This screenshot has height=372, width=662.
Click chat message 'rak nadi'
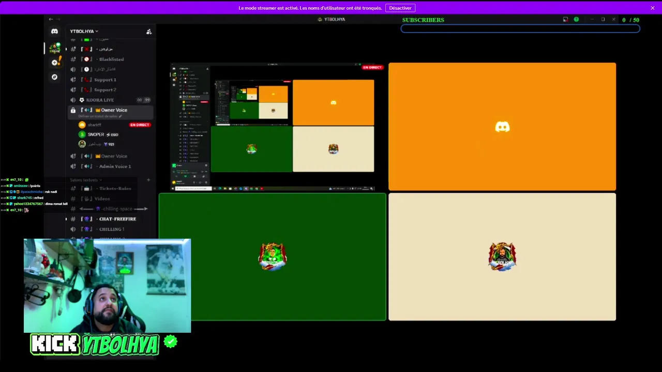(29, 192)
